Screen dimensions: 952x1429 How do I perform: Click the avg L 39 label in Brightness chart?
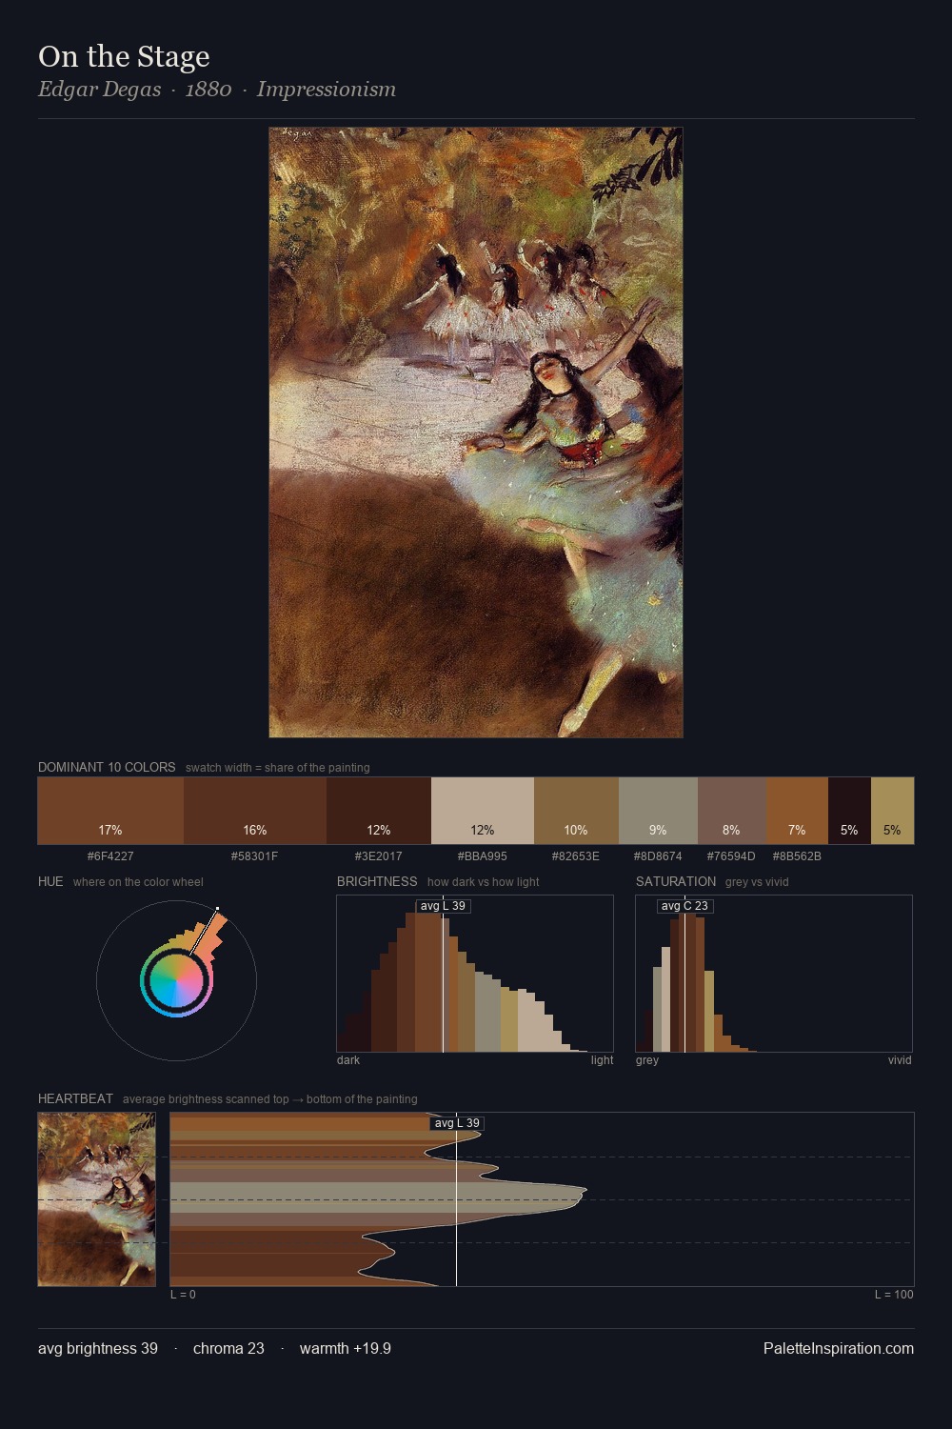click(444, 906)
